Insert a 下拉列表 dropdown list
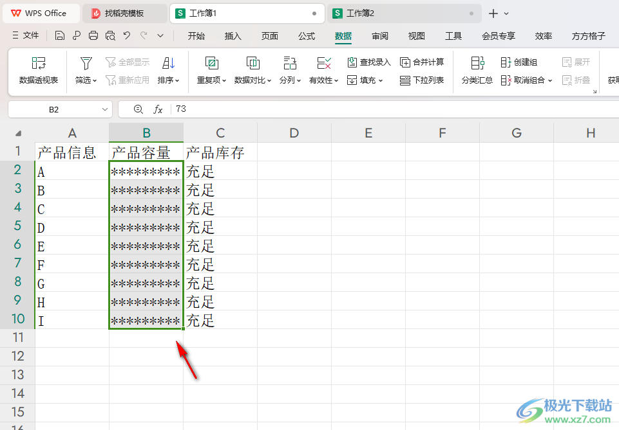Screen dimensions: 619x430 [x=422, y=80]
